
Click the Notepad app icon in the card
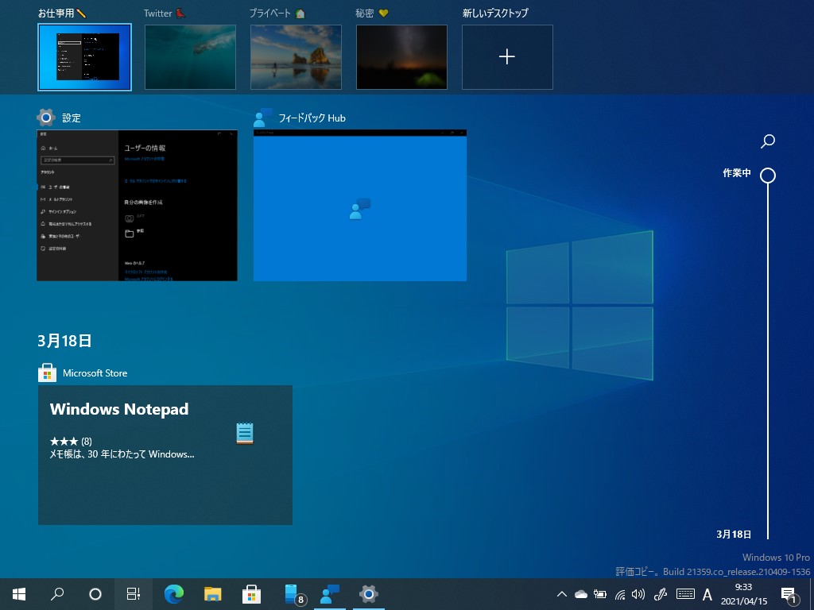pos(245,433)
